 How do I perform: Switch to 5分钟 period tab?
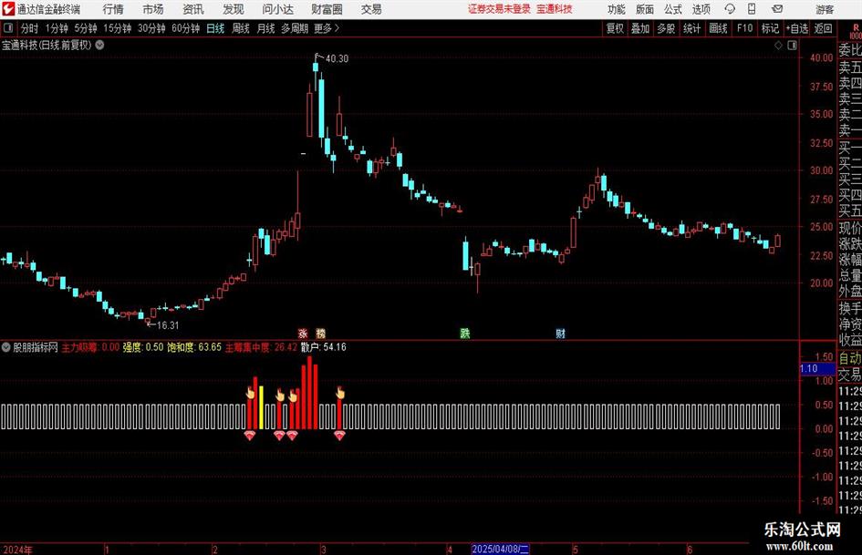pos(86,28)
